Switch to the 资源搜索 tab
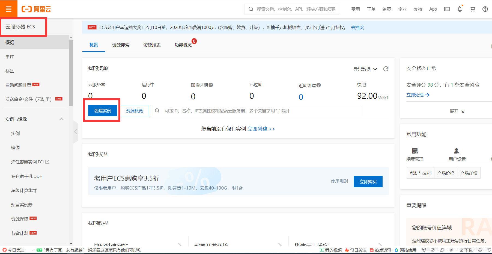Viewport: 492px width, 254px height. pyautogui.click(x=121, y=45)
